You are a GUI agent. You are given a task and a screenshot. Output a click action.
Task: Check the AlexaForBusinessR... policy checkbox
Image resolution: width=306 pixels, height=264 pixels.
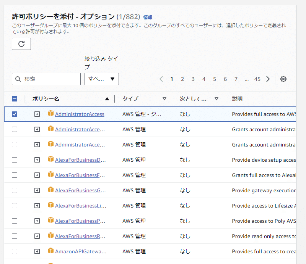click(x=15, y=236)
